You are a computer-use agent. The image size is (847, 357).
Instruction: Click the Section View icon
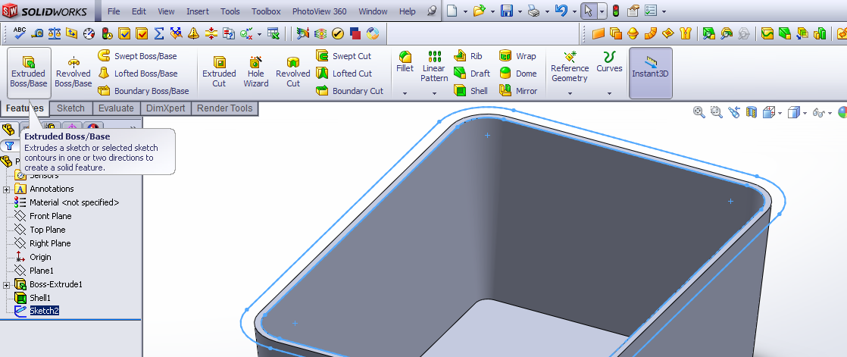pyautogui.click(x=751, y=112)
